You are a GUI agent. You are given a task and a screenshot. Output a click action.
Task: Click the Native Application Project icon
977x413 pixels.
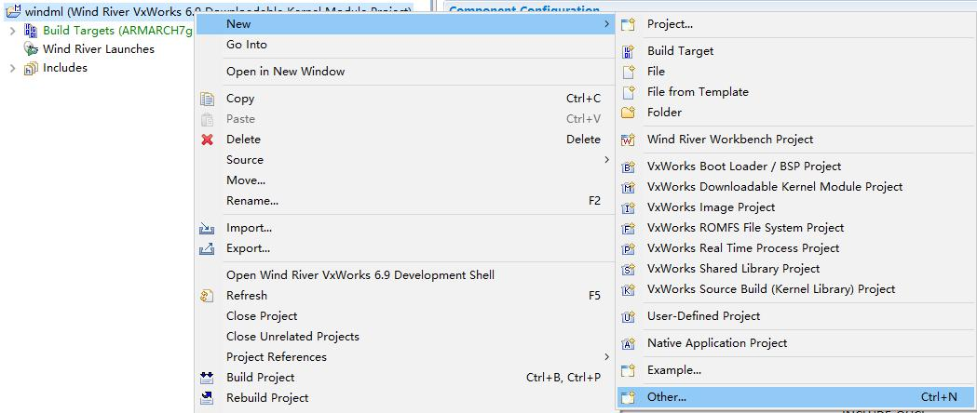628,343
